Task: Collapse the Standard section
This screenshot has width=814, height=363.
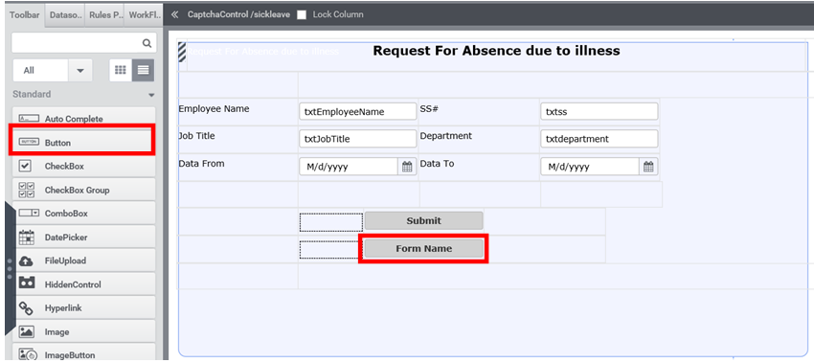Action: 151,95
